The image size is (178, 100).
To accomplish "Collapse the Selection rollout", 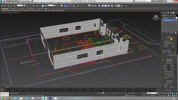I will 169,37.
